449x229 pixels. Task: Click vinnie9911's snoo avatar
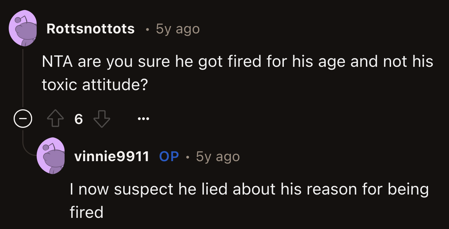(51, 155)
